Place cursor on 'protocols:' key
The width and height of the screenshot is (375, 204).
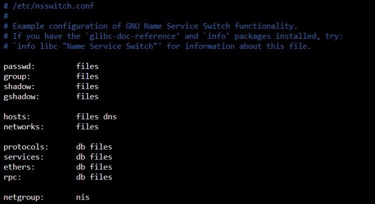(x=26, y=147)
